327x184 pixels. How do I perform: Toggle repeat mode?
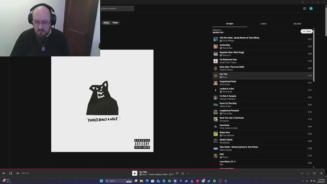[x=308, y=173]
